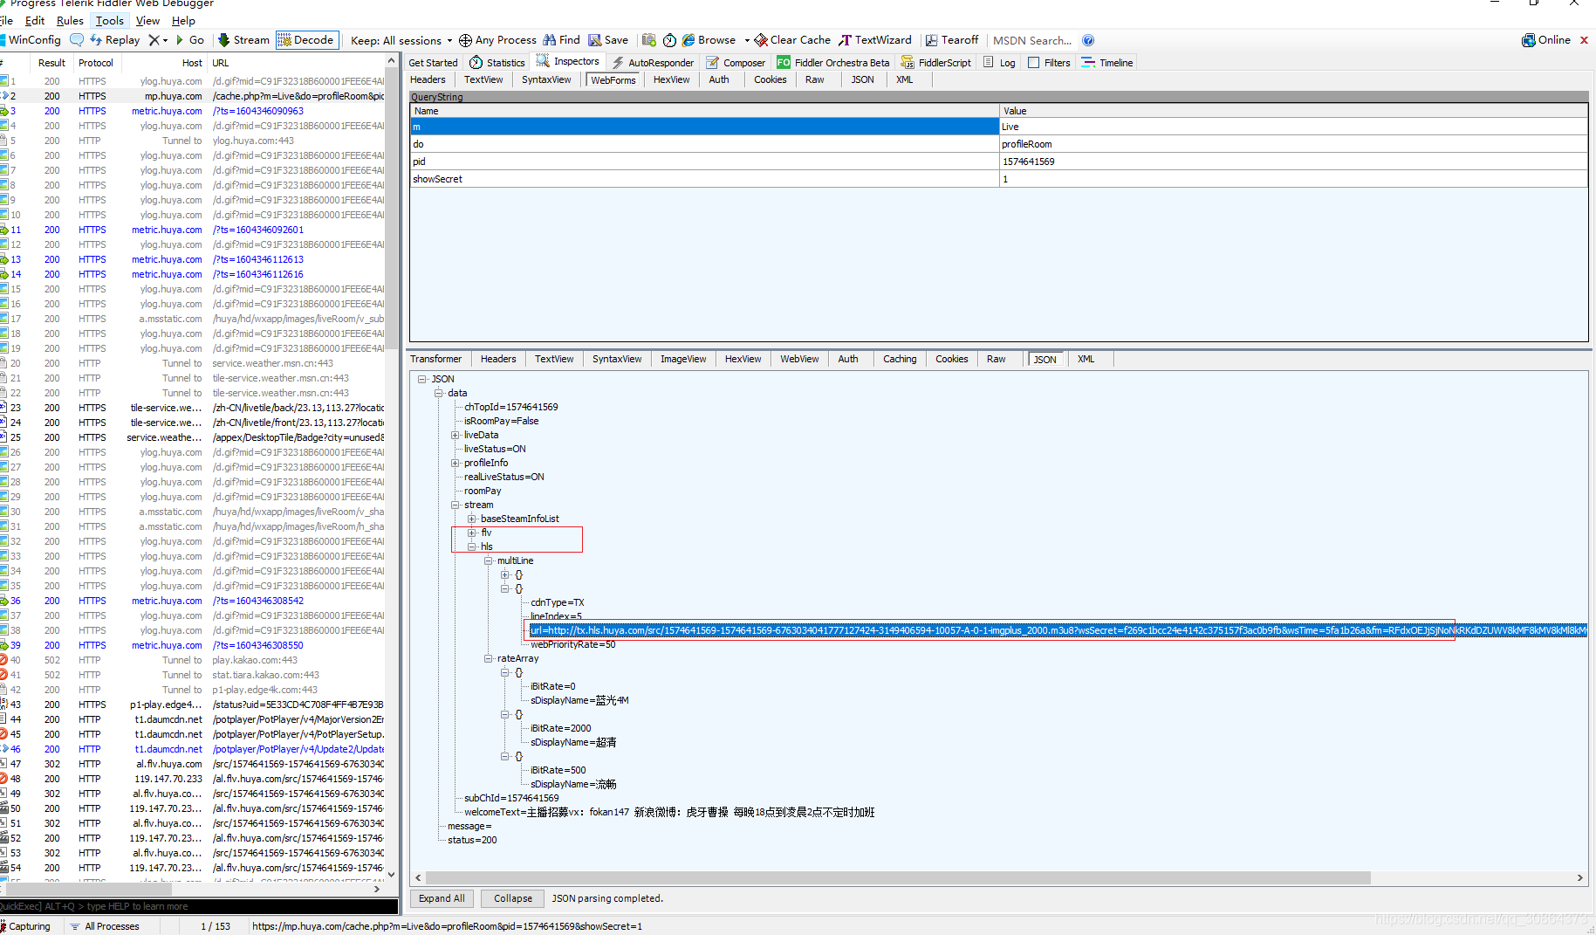Click the timer stopwatch icon

click(669, 40)
